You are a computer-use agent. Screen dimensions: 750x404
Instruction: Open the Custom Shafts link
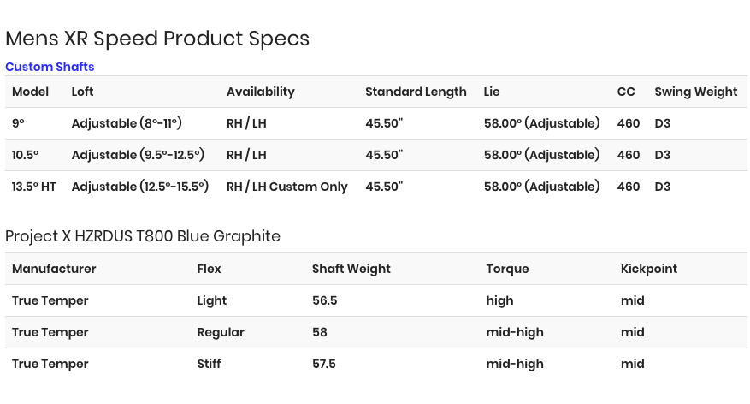tap(50, 67)
